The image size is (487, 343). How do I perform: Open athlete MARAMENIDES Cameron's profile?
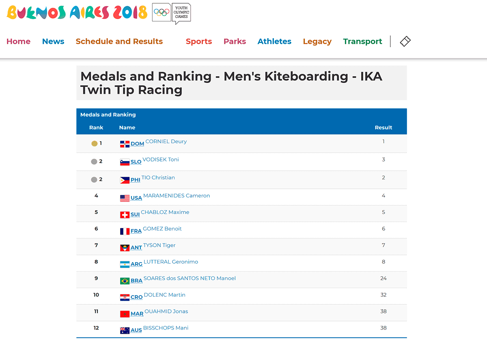[x=177, y=196]
